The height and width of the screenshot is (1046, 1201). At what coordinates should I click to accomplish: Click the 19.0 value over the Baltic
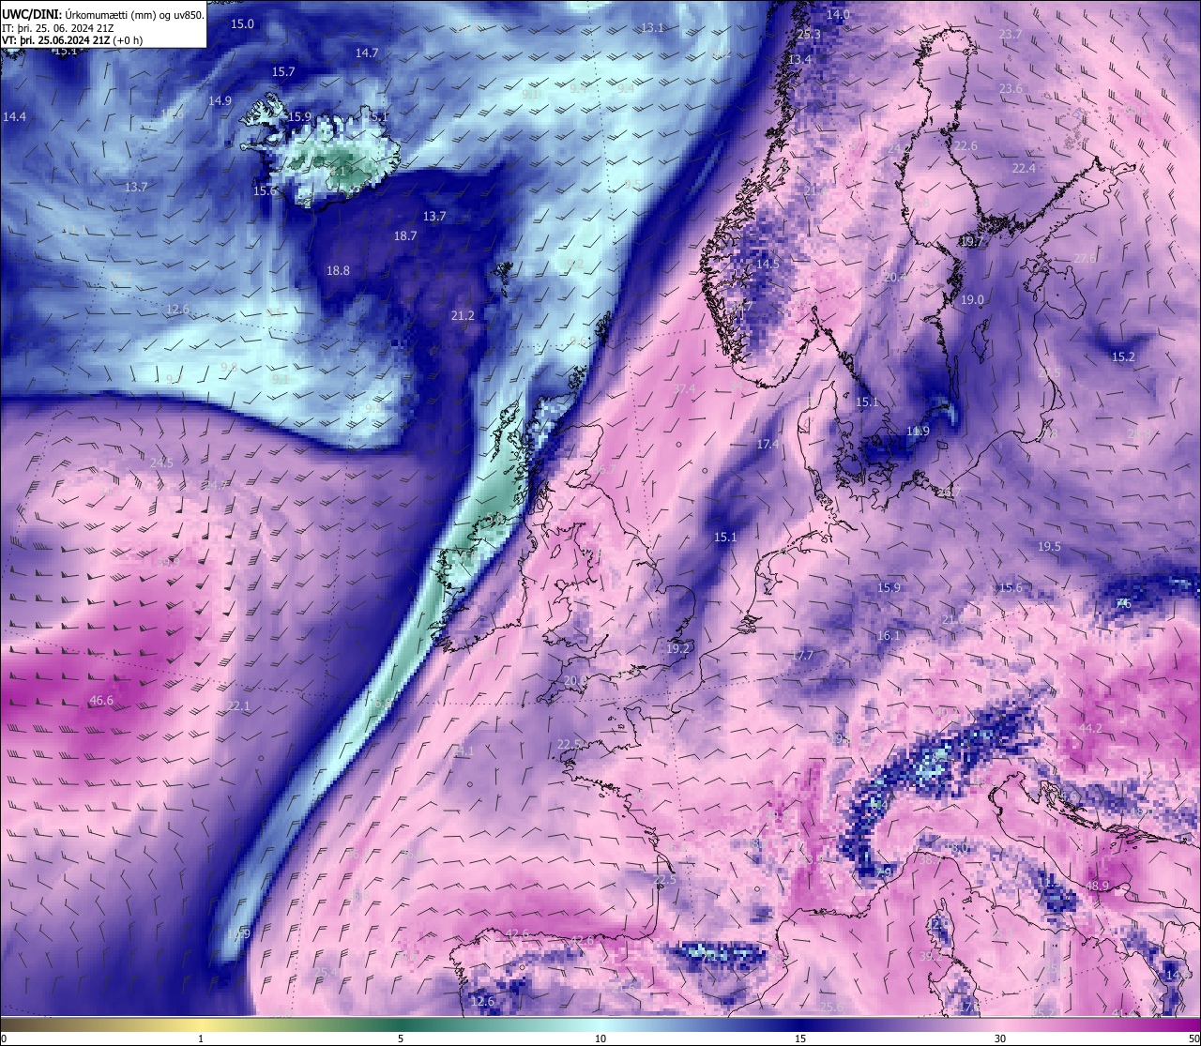tap(972, 300)
